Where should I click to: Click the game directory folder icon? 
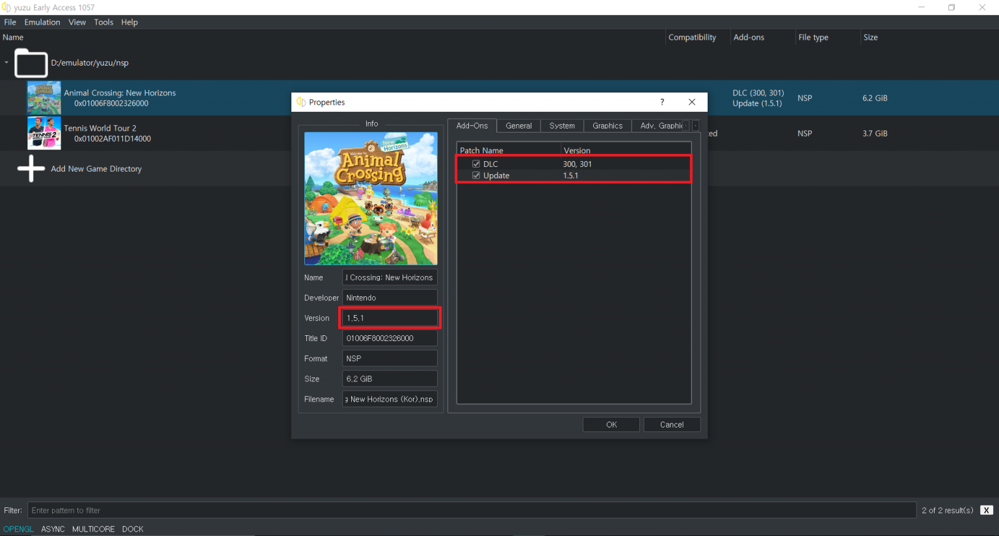31,63
